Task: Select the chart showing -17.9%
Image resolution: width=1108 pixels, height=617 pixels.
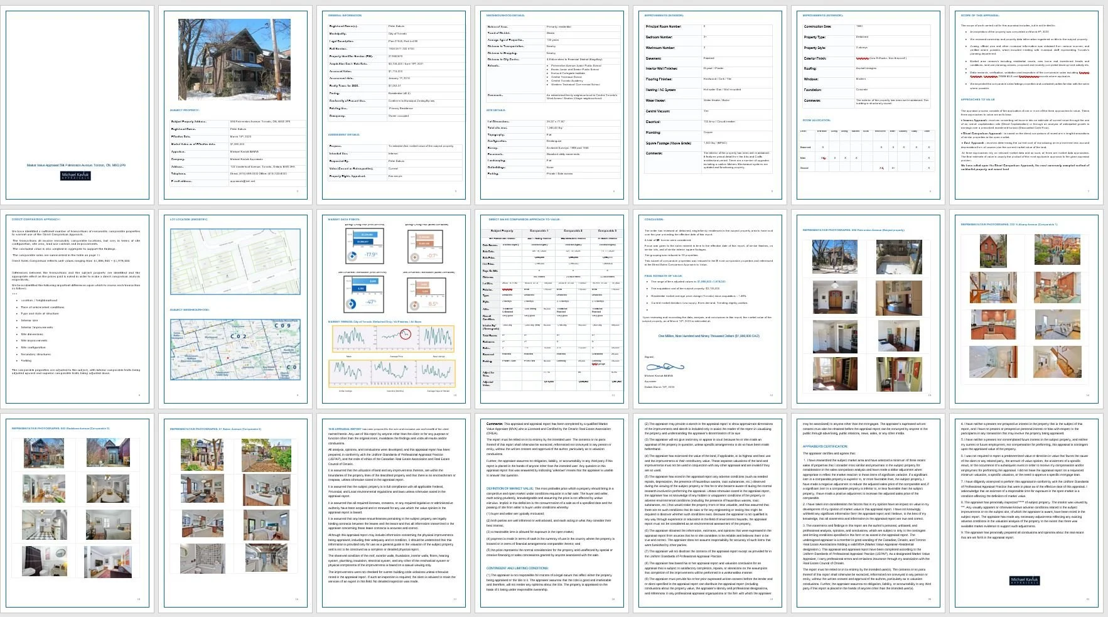Action: (363, 246)
